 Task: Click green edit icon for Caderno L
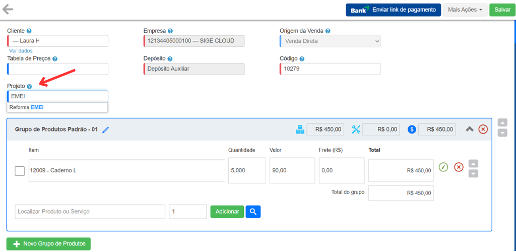click(443, 167)
